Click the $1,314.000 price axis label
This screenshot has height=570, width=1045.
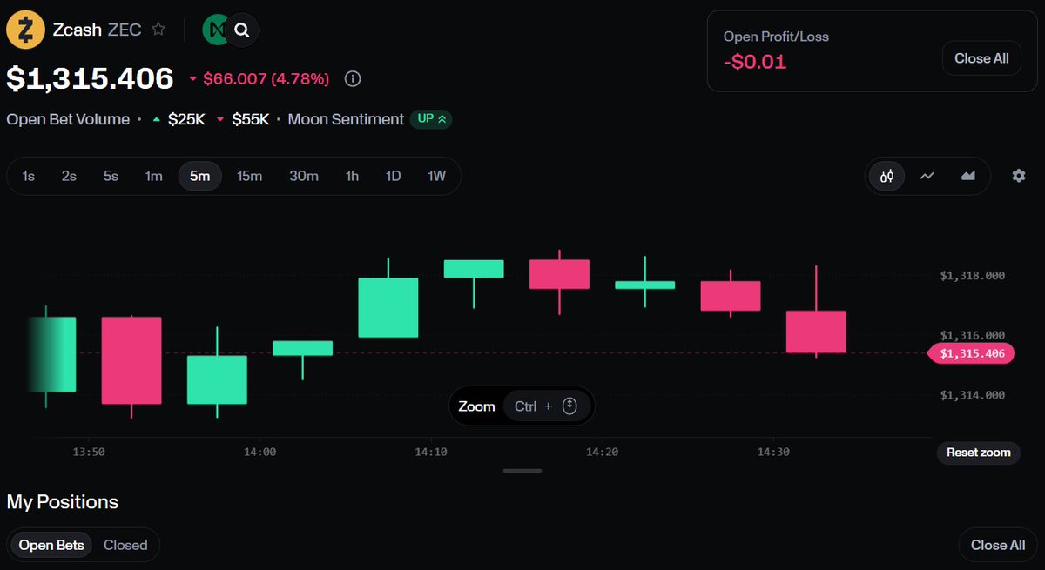pos(973,395)
